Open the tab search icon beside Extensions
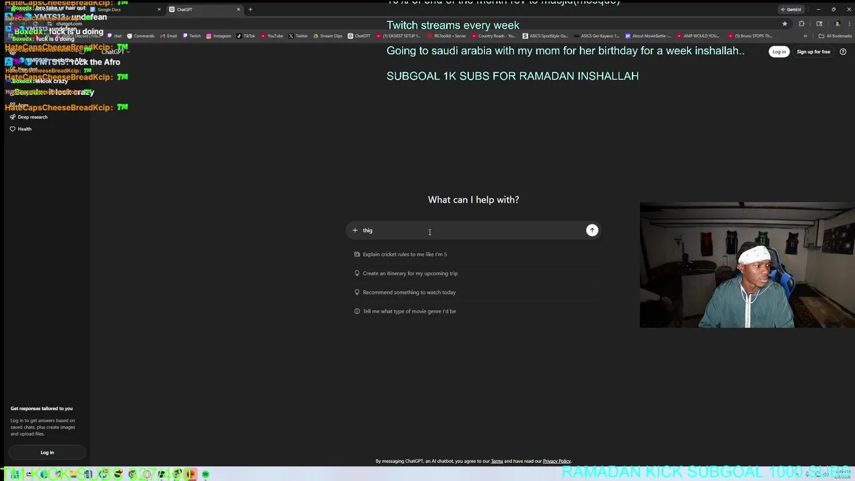 point(820,24)
